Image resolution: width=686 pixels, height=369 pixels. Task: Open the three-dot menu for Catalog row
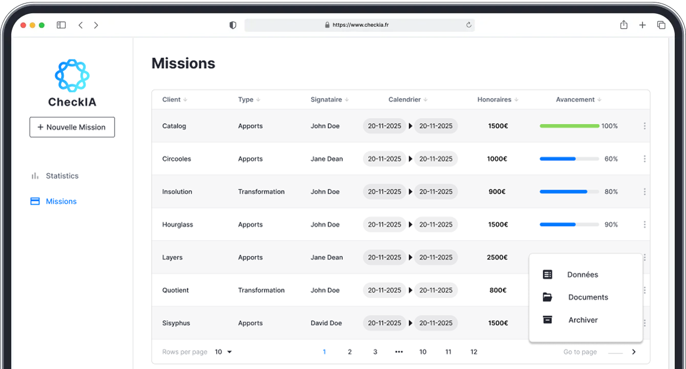(644, 126)
